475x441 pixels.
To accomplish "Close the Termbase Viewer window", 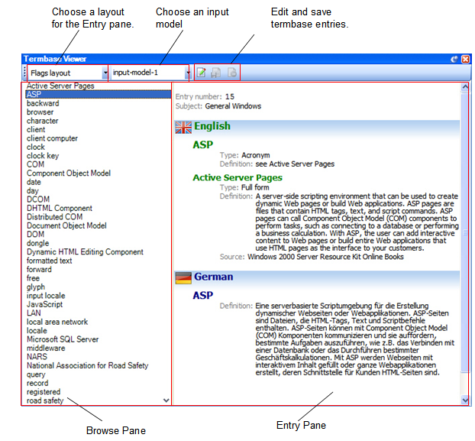I will coord(465,59).
